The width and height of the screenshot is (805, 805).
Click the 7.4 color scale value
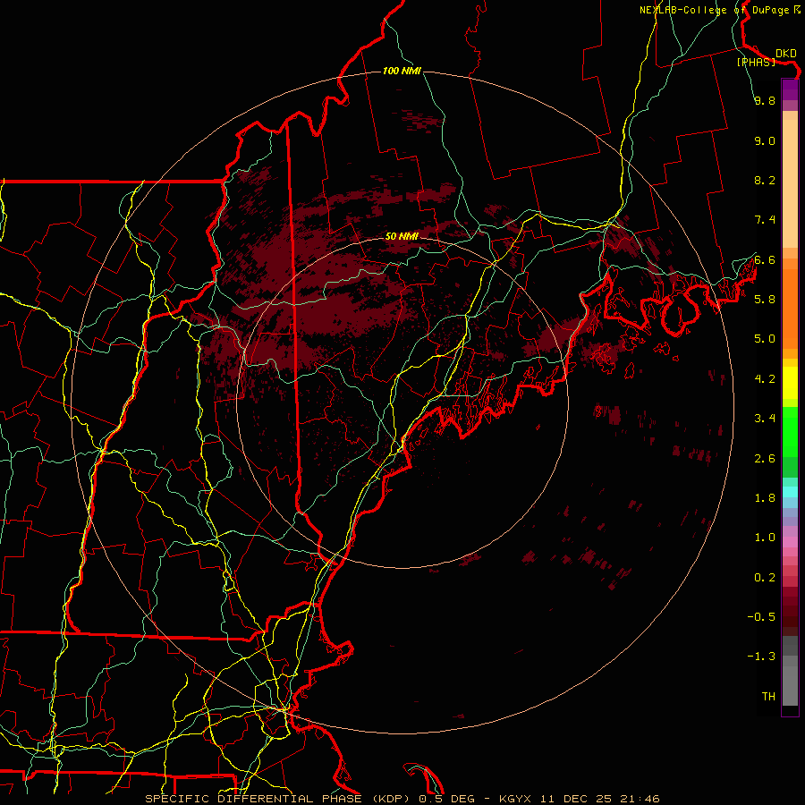tap(765, 220)
